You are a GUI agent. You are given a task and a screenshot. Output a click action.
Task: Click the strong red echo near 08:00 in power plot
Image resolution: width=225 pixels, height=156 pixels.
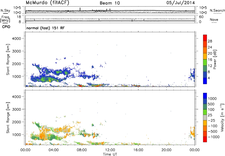[80, 86]
